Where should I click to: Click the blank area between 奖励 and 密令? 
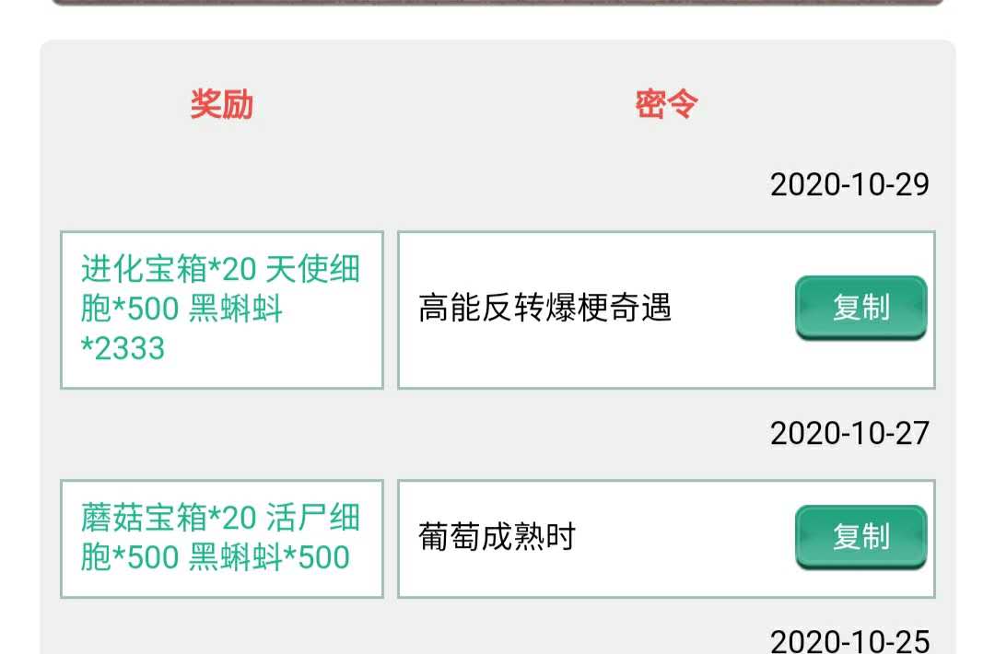tap(442, 105)
